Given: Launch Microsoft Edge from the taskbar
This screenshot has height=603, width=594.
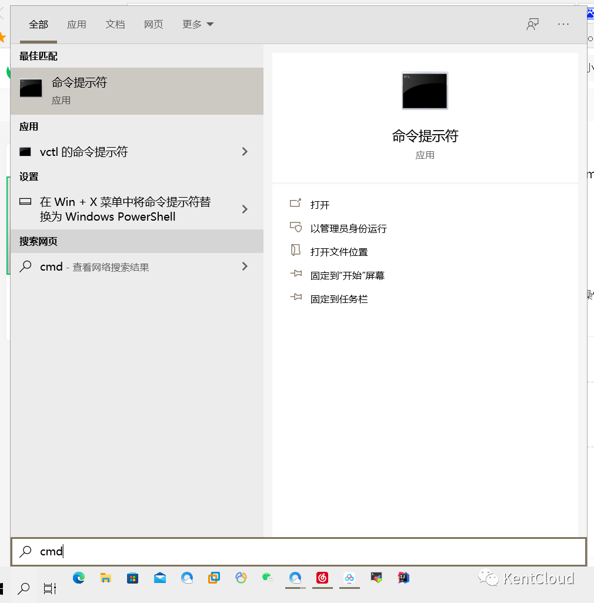Looking at the screenshot, I should click(79, 578).
